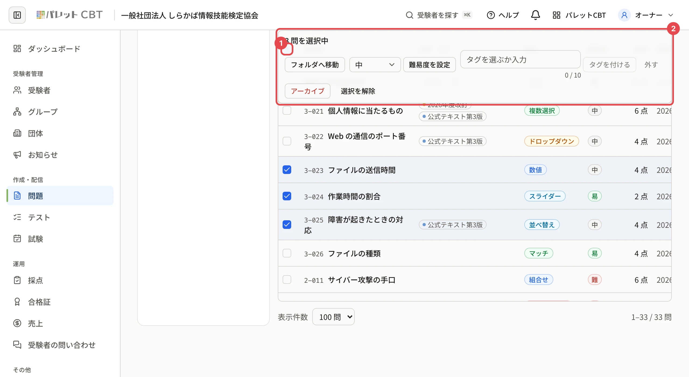
Task: Click the パレット CBT logo
Action: pos(69,15)
